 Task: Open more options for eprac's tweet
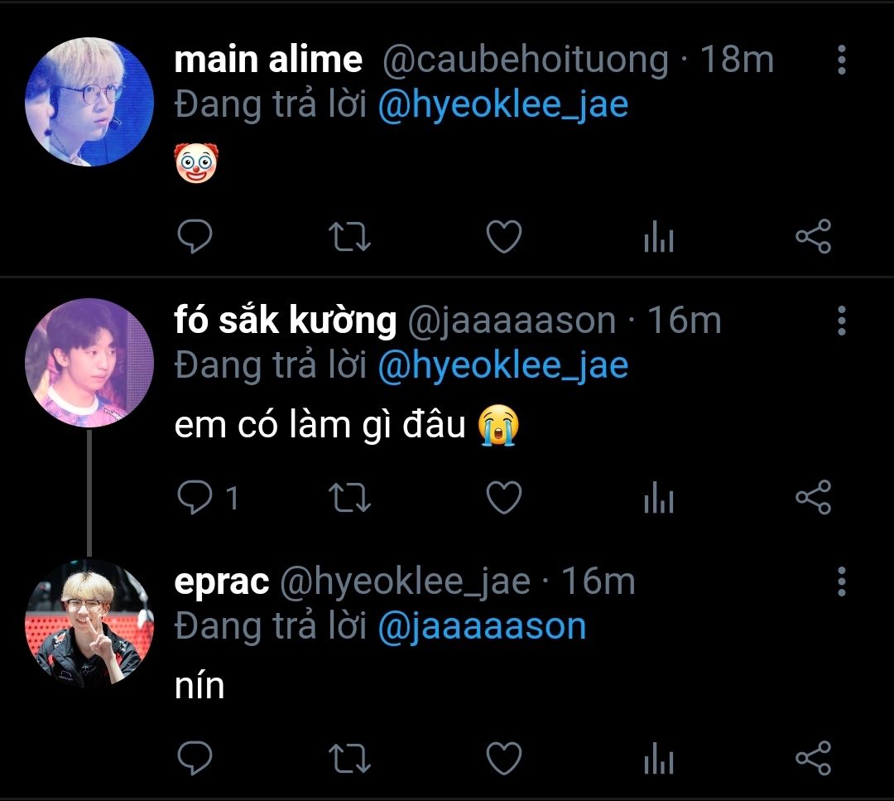point(842,581)
